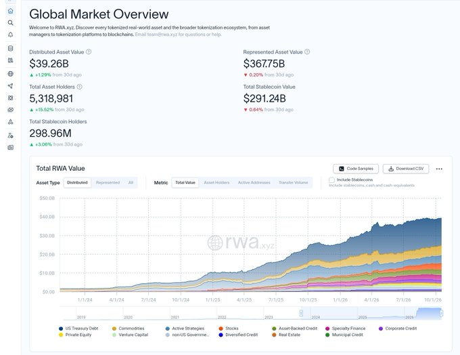
Task: Select Distributed asset type
Action: (77, 182)
